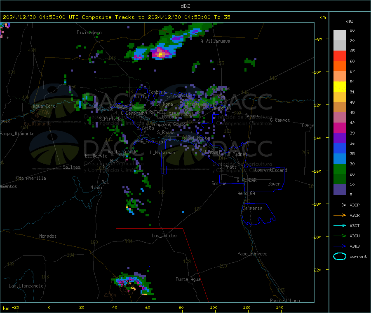Click the 'G_Campos' map label
This screenshot has width=371, height=313.
(280, 120)
